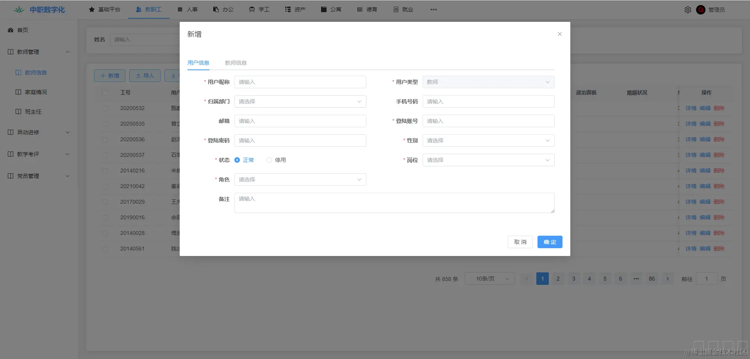Click pagination ellipsis jump button
The image size is (750, 359).
(636, 279)
